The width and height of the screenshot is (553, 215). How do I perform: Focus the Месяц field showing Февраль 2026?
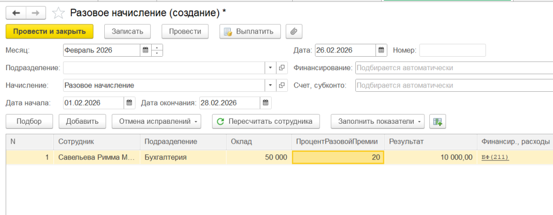[x=102, y=50]
